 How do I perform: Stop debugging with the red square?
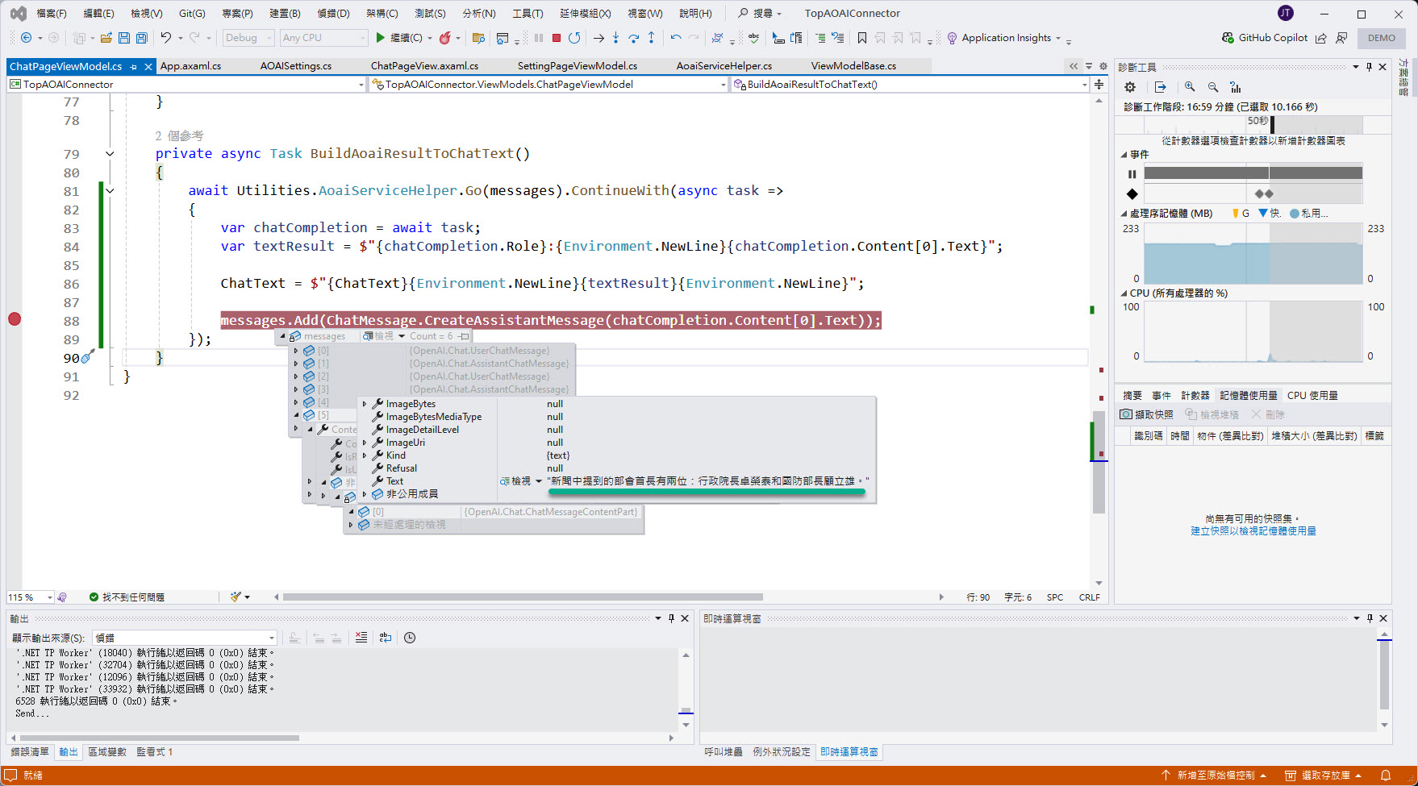[x=557, y=38]
